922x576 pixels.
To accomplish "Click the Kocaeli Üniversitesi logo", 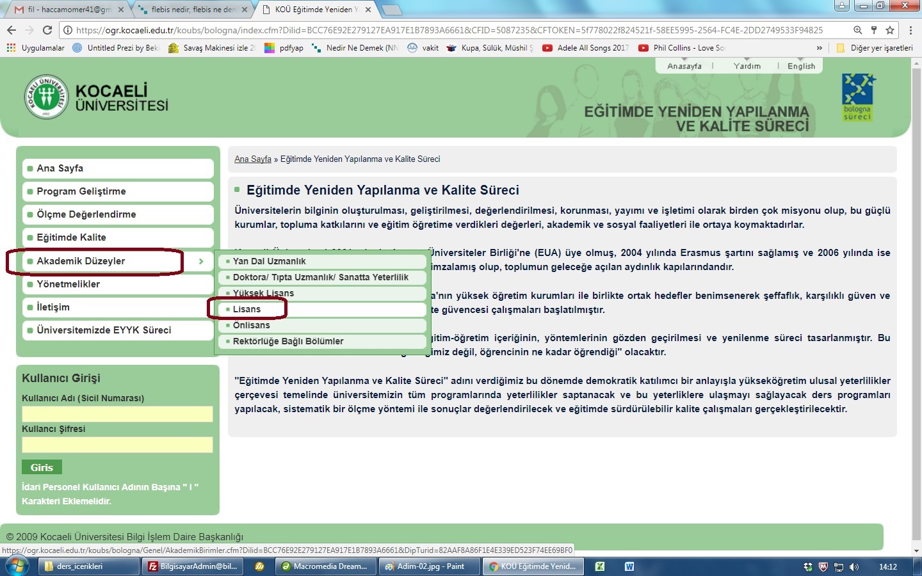I will 46,97.
